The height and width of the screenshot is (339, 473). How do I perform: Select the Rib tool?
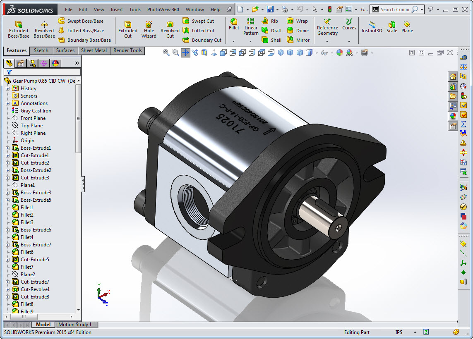[x=270, y=21]
